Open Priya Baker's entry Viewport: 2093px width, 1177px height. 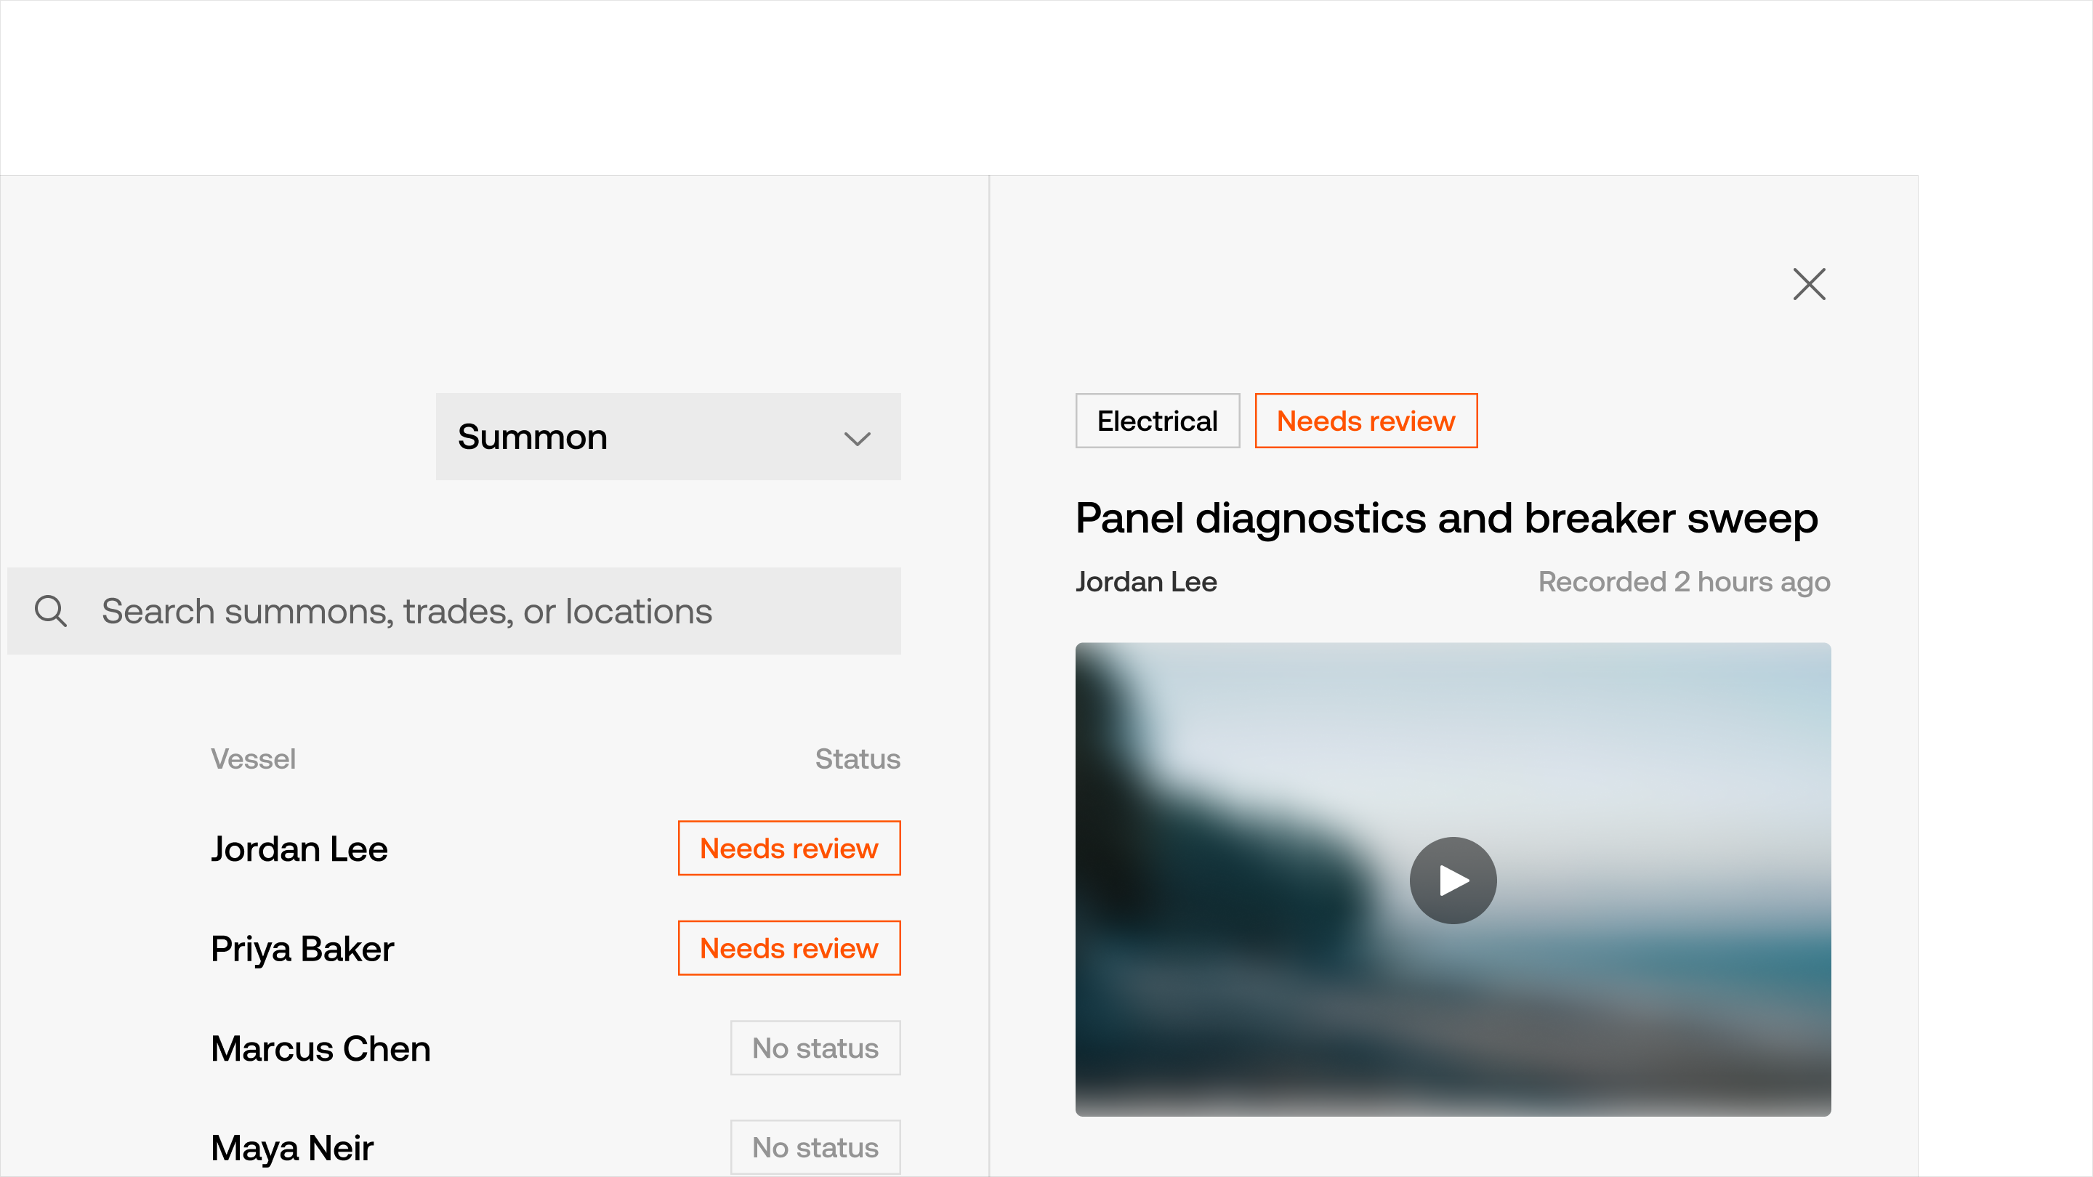coord(302,949)
